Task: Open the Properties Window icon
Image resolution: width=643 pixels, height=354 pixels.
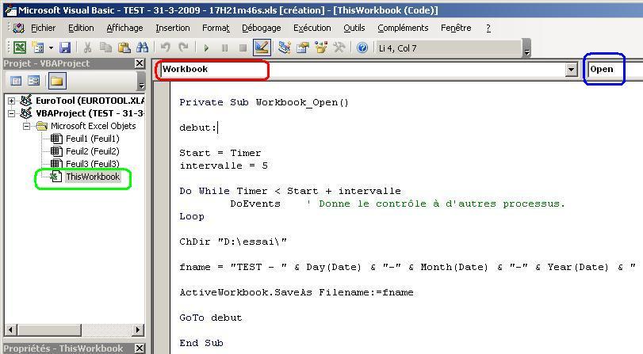Action: point(303,48)
